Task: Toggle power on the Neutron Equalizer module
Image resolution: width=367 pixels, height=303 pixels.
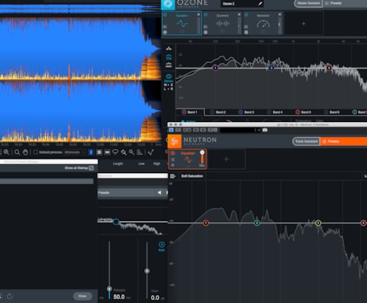Action: (172, 153)
